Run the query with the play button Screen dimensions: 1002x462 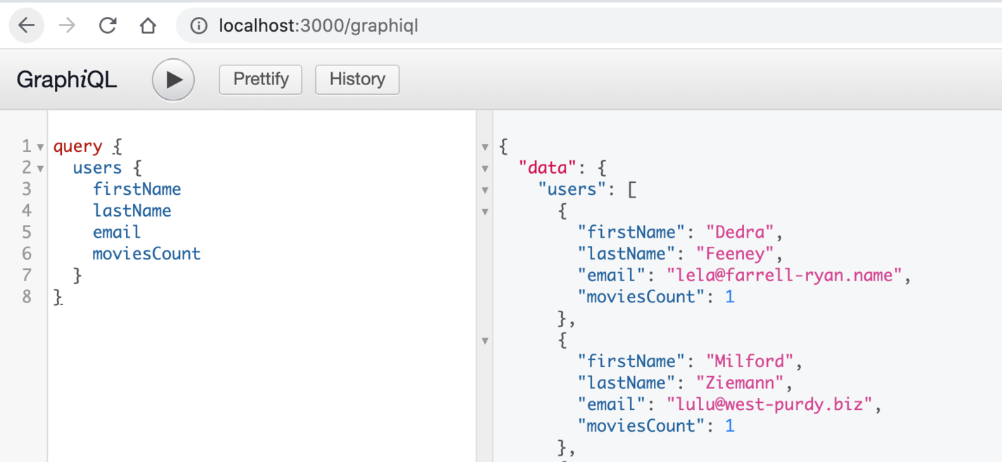[x=173, y=79]
